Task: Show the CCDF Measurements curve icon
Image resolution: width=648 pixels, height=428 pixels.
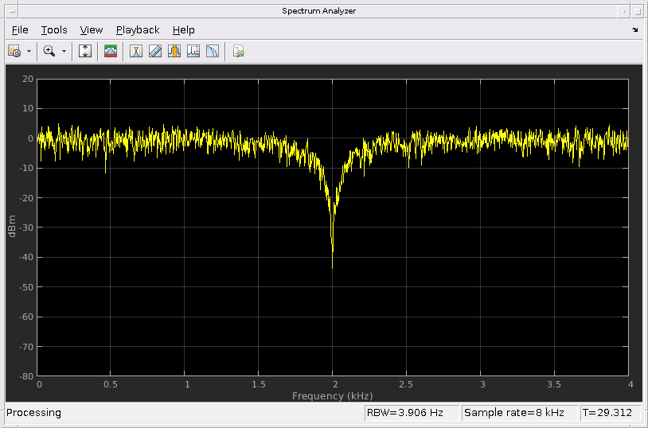Action: pyautogui.click(x=213, y=51)
